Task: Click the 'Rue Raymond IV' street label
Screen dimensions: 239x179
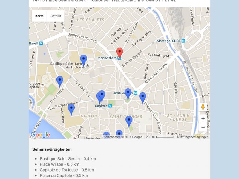Action: click(x=141, y=38)
